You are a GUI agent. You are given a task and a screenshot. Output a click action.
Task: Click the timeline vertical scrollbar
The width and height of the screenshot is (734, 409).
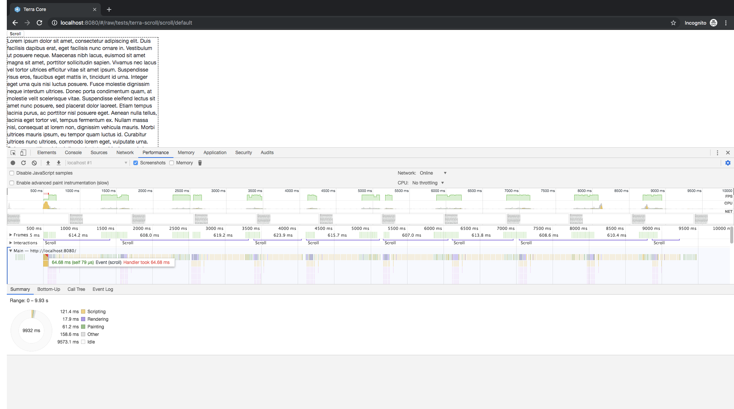coord(731,235)
